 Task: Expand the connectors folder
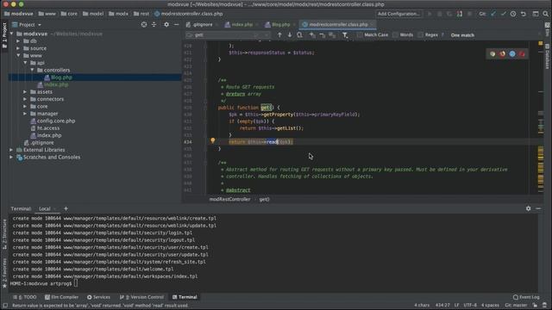(25, 99)
